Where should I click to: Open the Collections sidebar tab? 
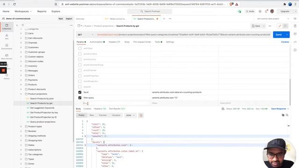click(7, 27)
